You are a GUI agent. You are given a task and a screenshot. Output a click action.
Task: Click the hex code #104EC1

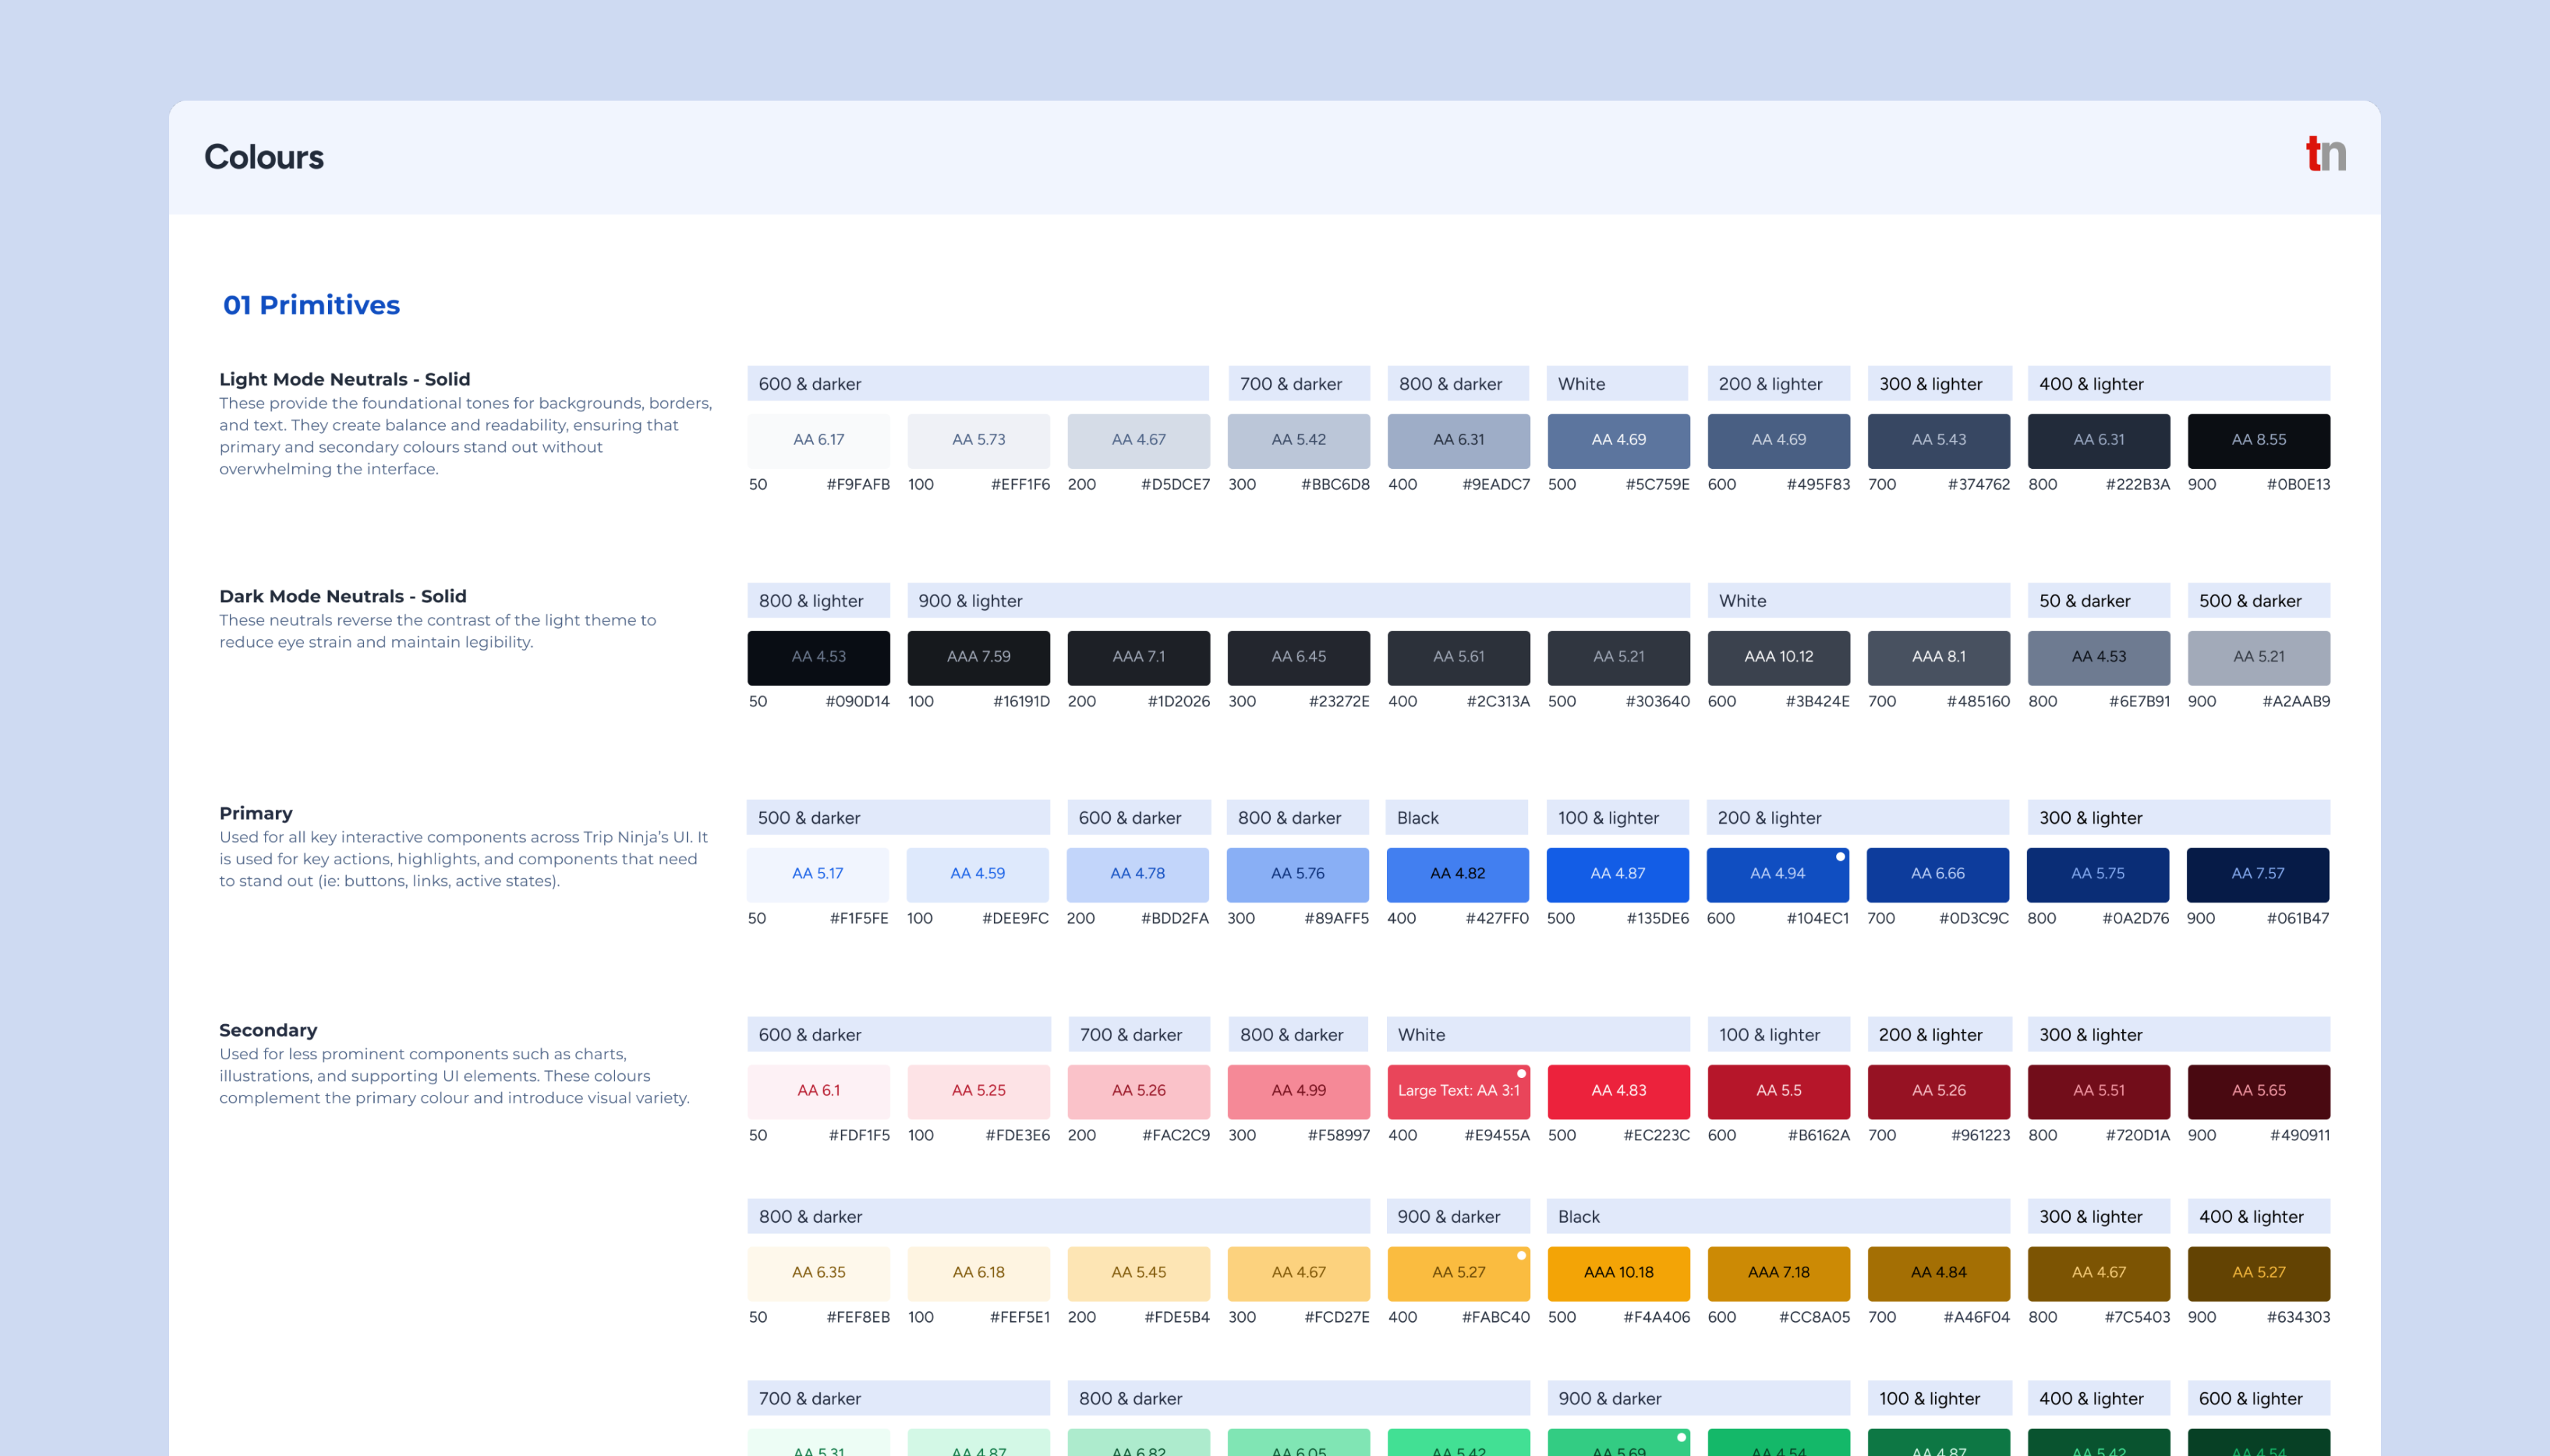pyautogui.click(x=1817, y=917)
